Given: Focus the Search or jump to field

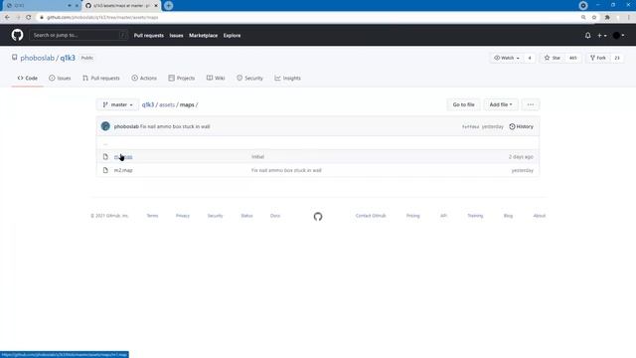Looking at the screenshot, I should click(x=79, y=36).
